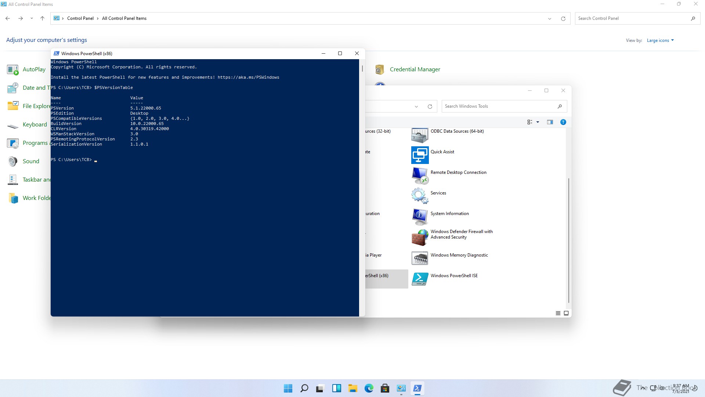Expand the first breadcrumb chevron in Control Panel address bar
Image resolution: width=705 pixels, height=397 pixels.
pos(63,18)
